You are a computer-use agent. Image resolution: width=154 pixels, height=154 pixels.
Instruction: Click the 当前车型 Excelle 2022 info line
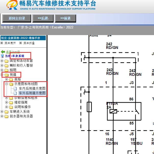[x=37, y=27]
